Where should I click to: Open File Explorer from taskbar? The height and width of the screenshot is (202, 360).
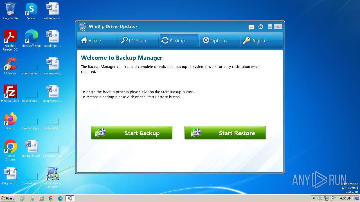point(32,198)
